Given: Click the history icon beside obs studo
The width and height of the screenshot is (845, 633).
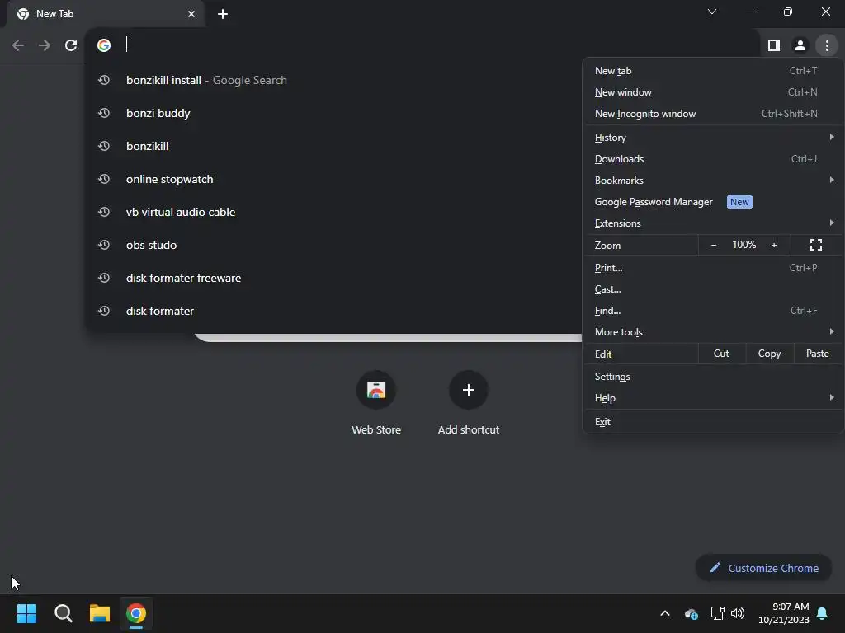Looking at the screenshot, I should coord(104,245).
